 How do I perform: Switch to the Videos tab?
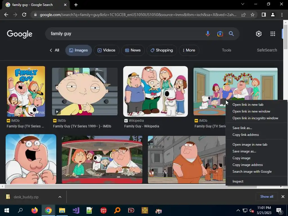coord(106,50)
